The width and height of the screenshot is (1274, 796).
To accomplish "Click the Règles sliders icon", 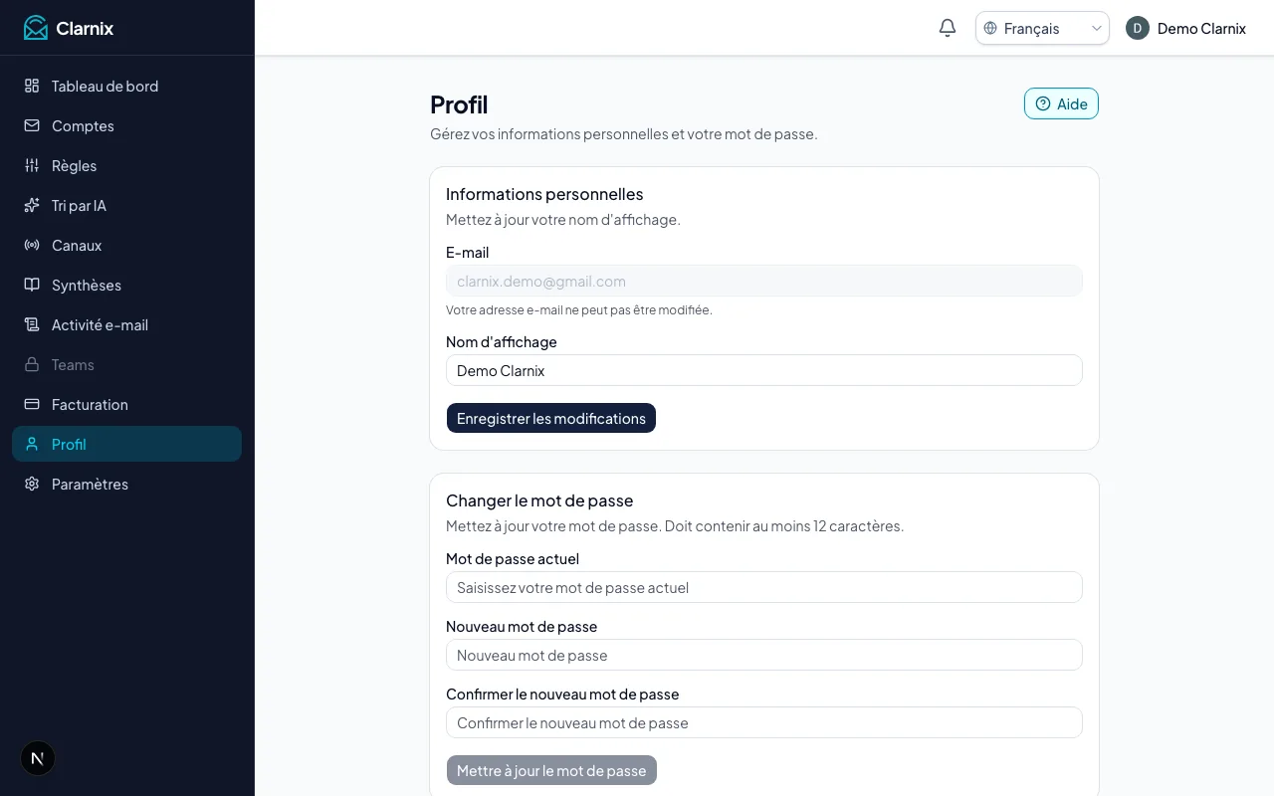I will tap(32, 165).
